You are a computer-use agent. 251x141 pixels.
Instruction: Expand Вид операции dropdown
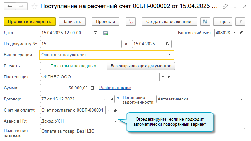point(169,55)
